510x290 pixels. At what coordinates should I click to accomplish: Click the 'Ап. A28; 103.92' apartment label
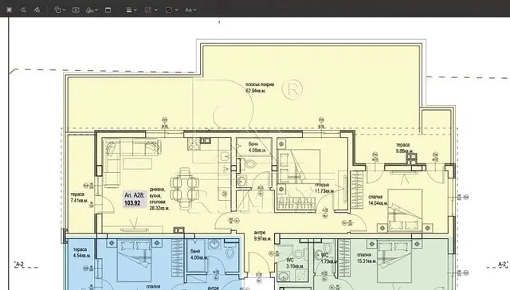coord(134,199)
